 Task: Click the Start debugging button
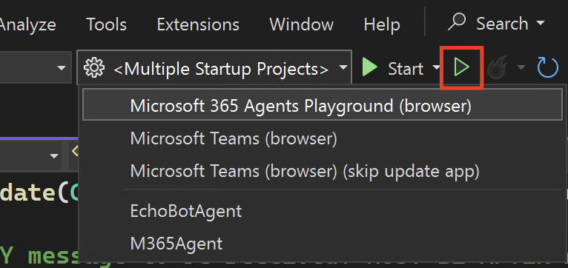point(393,68)
